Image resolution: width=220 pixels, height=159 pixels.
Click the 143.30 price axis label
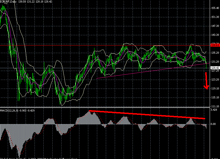tap(215, 35)
